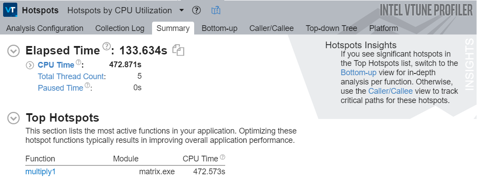Collapse the Top Hotspots section
The image size is (477, 180).
14,118
